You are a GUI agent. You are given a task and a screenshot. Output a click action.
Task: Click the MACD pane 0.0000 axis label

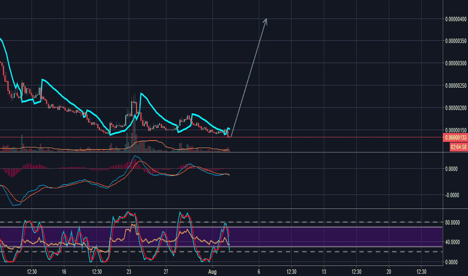coord(451,169)
